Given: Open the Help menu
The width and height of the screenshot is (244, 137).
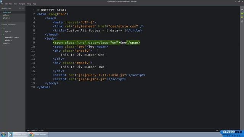Looking at the screenshot, I should (x=34, y=4).
